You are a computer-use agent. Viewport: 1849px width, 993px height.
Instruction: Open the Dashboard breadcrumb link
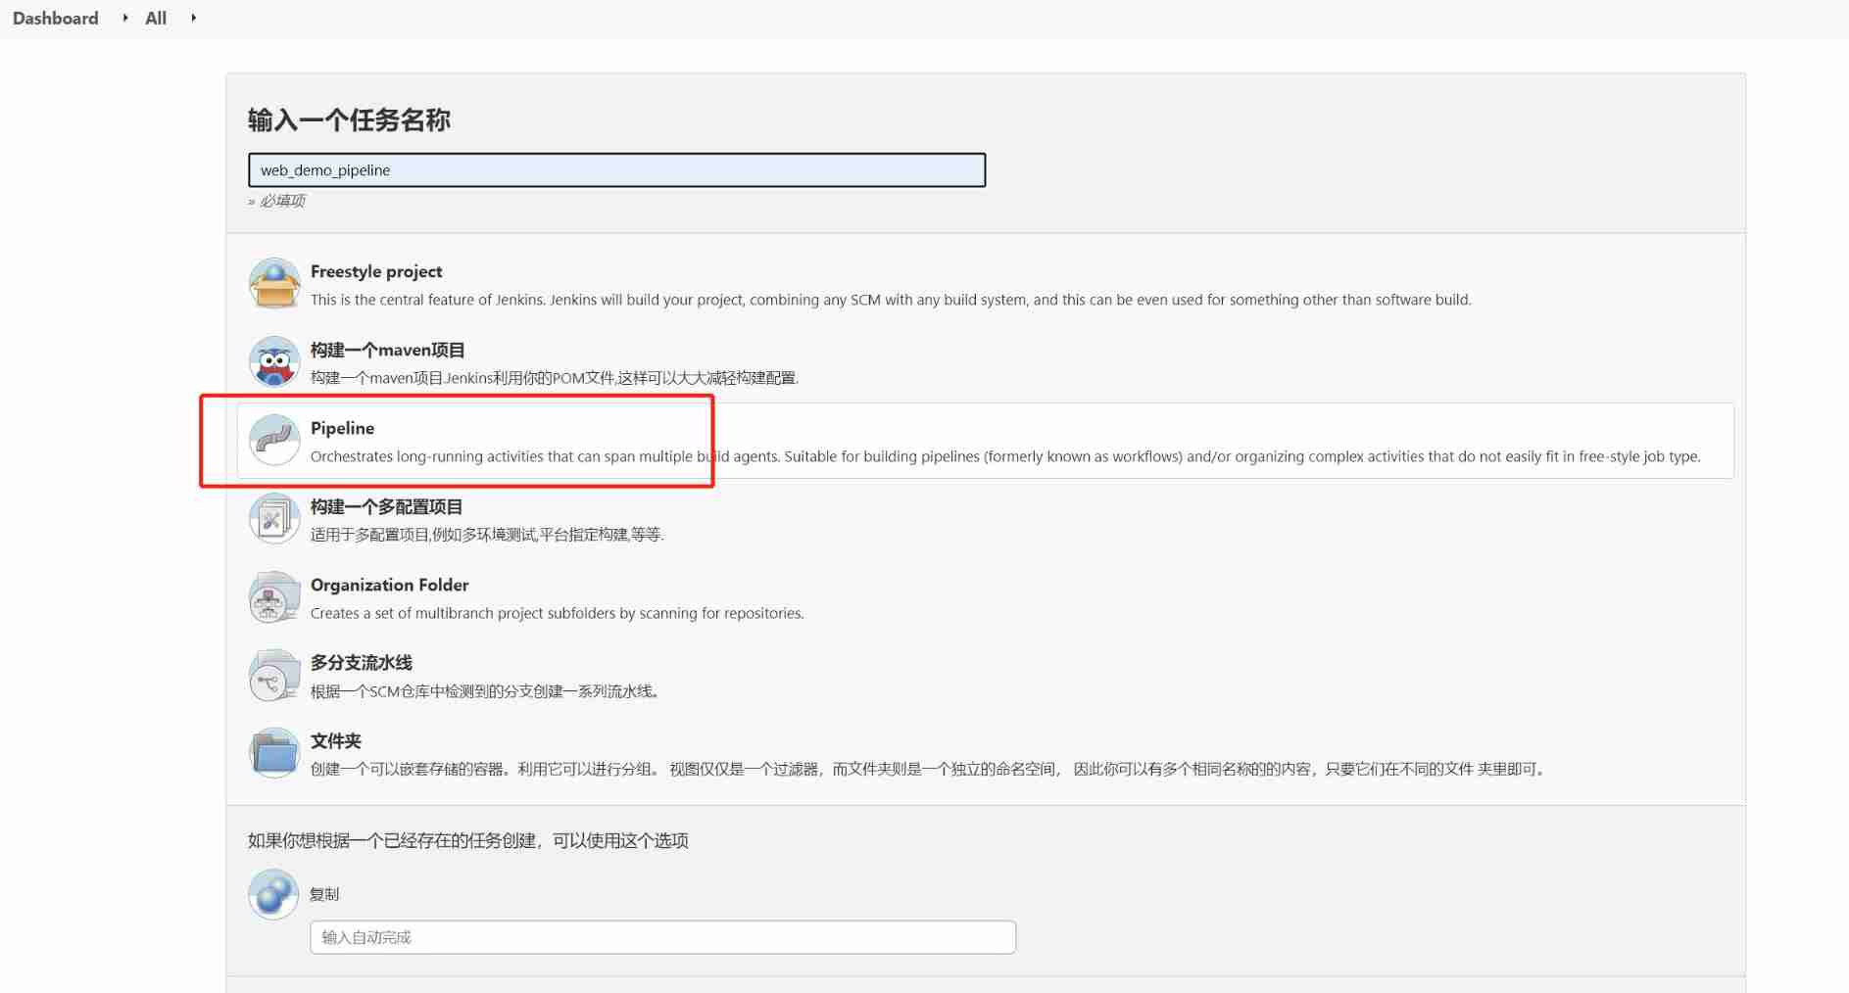tap(56, 18)
